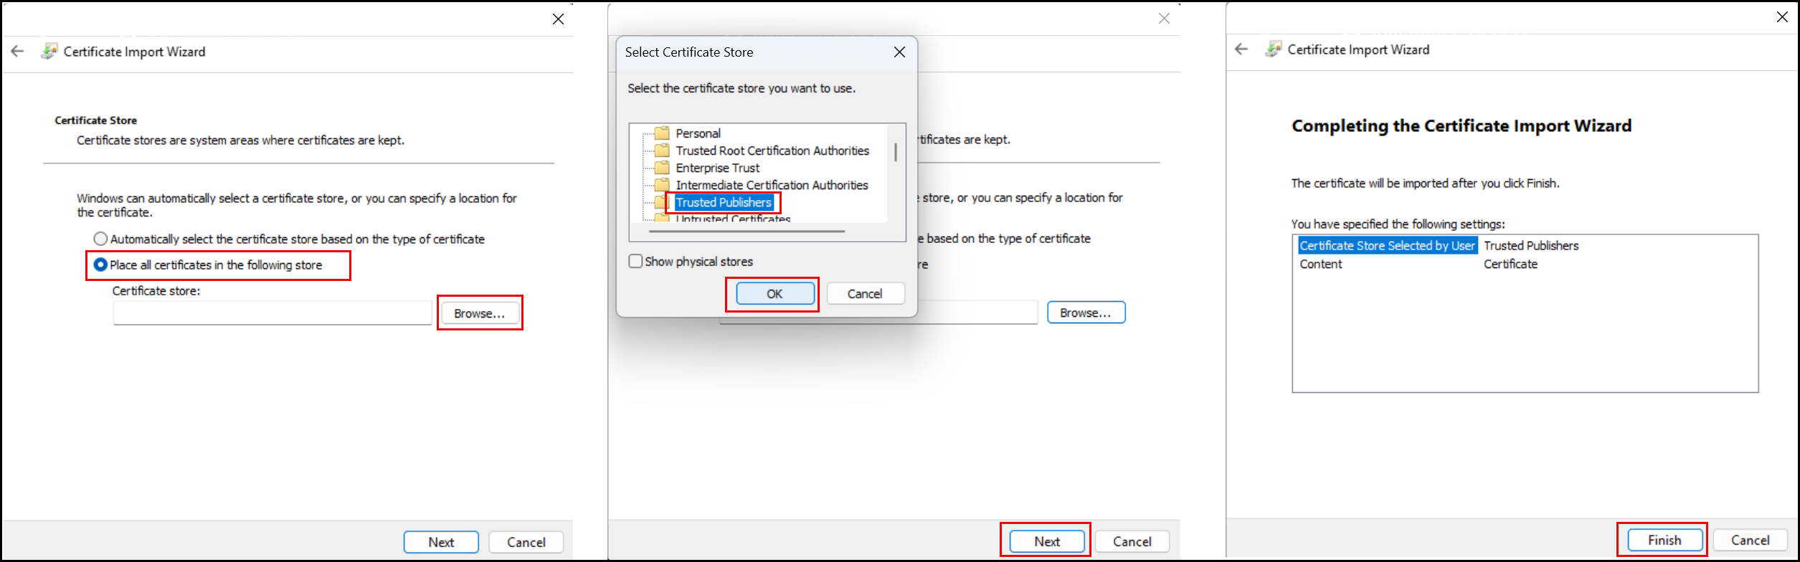The width and height of the screenshot is (1800, 562).
Task: Click the back arrow in the leftmost wizard window
Action: pyautogui.click(x=17, y=52)
